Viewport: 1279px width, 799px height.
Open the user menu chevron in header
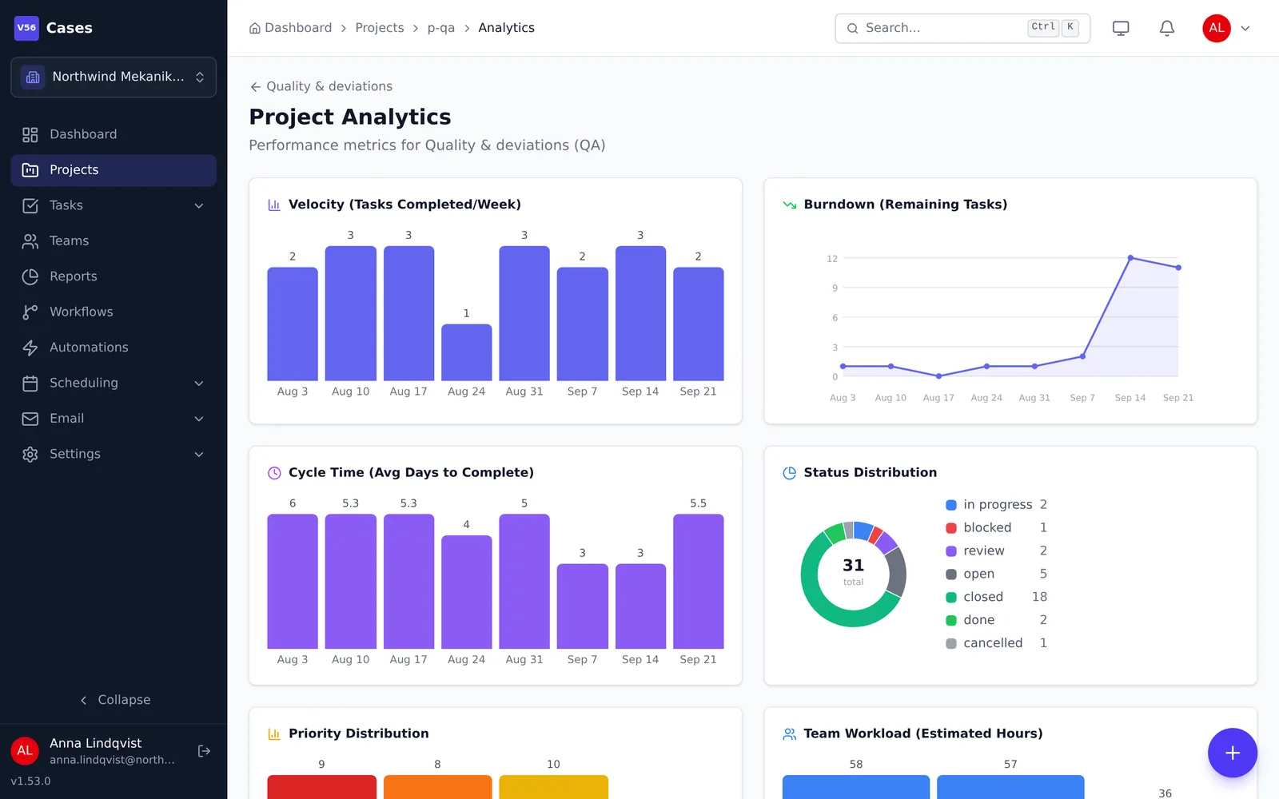1245,28
